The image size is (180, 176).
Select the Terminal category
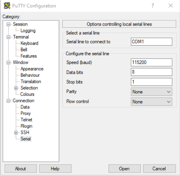(21, 37)
